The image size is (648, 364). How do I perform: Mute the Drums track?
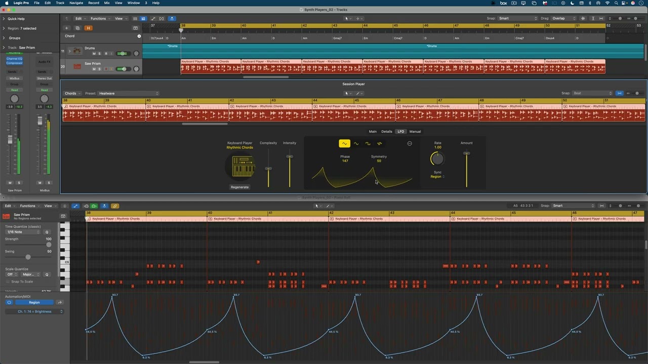pos(94,54)
